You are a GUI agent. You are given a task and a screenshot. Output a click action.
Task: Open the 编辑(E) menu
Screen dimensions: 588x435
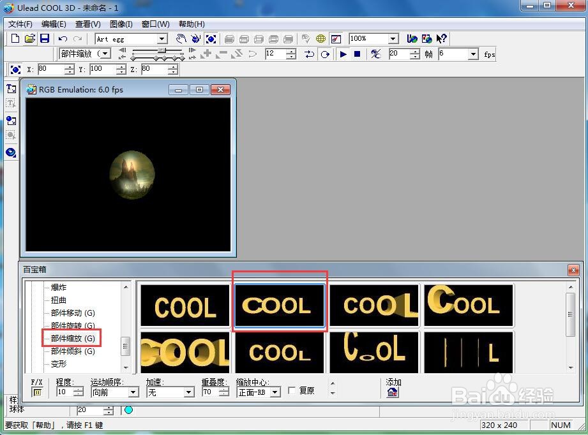click(54, 24)
